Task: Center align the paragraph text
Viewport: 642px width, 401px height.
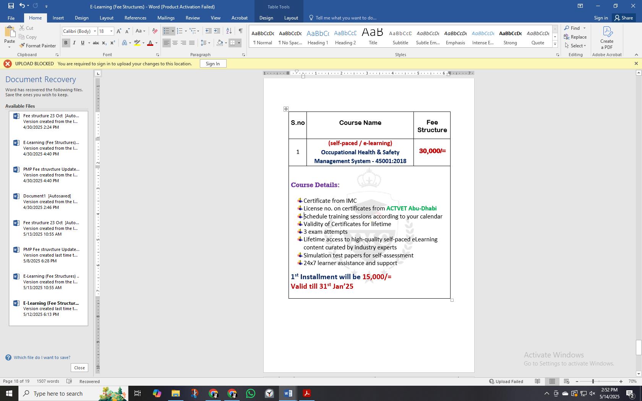Action: pos(175,43)
